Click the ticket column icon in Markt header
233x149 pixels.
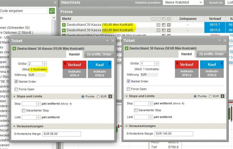click(158, 19)
